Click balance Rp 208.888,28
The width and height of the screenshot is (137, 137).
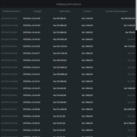(60, 74)
